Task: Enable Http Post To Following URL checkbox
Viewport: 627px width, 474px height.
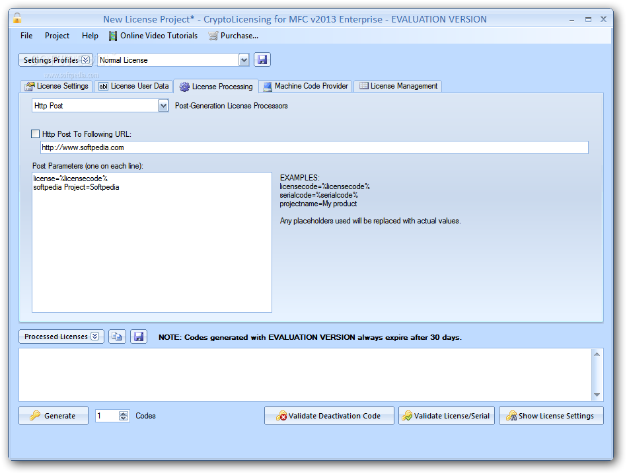Action: 35,134
